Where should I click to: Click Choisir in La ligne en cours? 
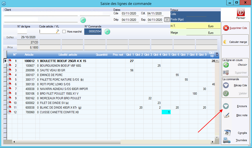pos(235,65)
